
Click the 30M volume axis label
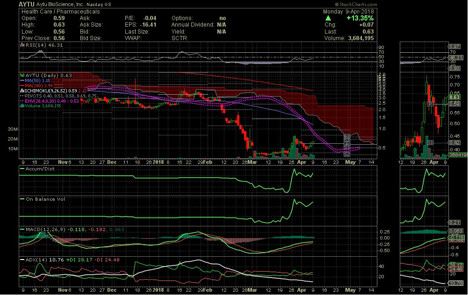tap(13, 129)
